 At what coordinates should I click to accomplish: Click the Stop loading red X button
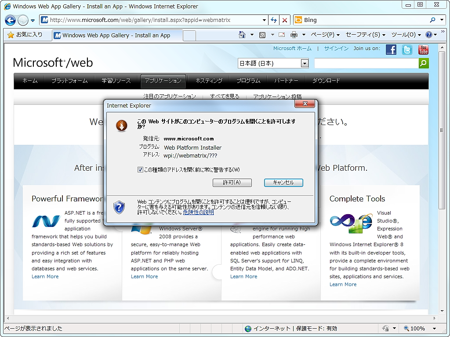click(285, 20)
